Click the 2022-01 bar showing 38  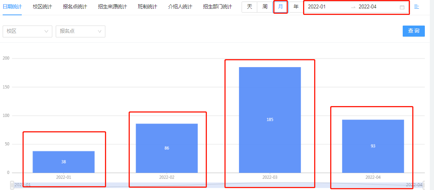[64, 162]
